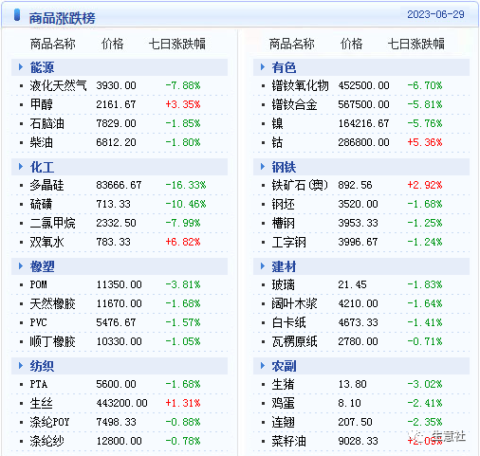The width and height of the screenshot is (480, 456).
Task: Open the 农副 category heading
Action: coord(284,366)
